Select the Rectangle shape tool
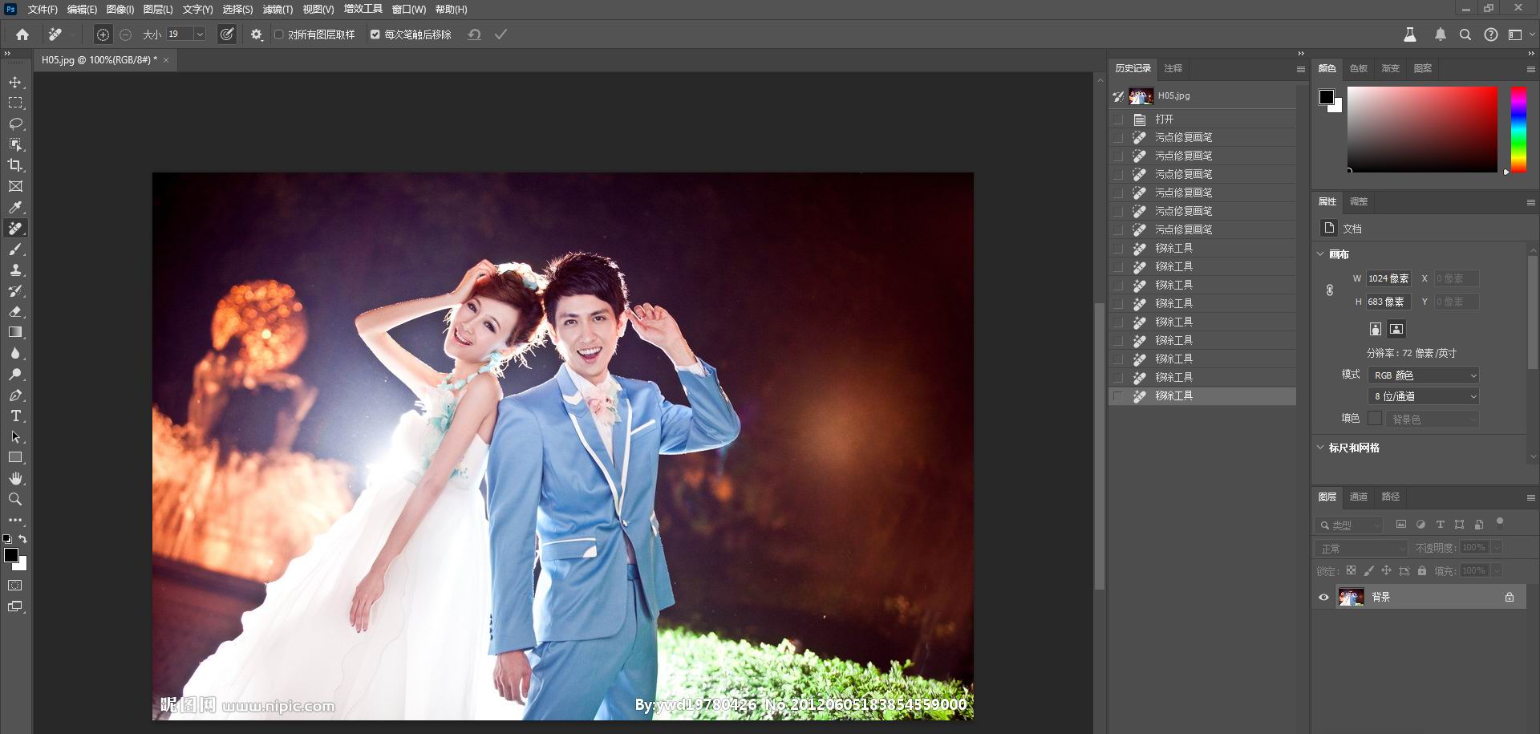The width and height of the screenshot is (1540, 734). pos(15,457)
